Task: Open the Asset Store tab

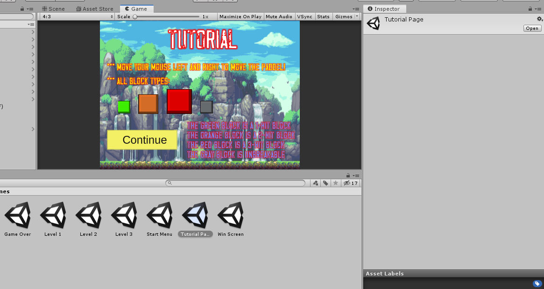Action: click(x=95, y=8)
